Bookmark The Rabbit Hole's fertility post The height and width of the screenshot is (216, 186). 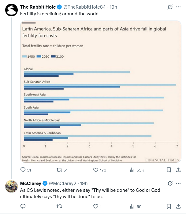pos(169,170)
